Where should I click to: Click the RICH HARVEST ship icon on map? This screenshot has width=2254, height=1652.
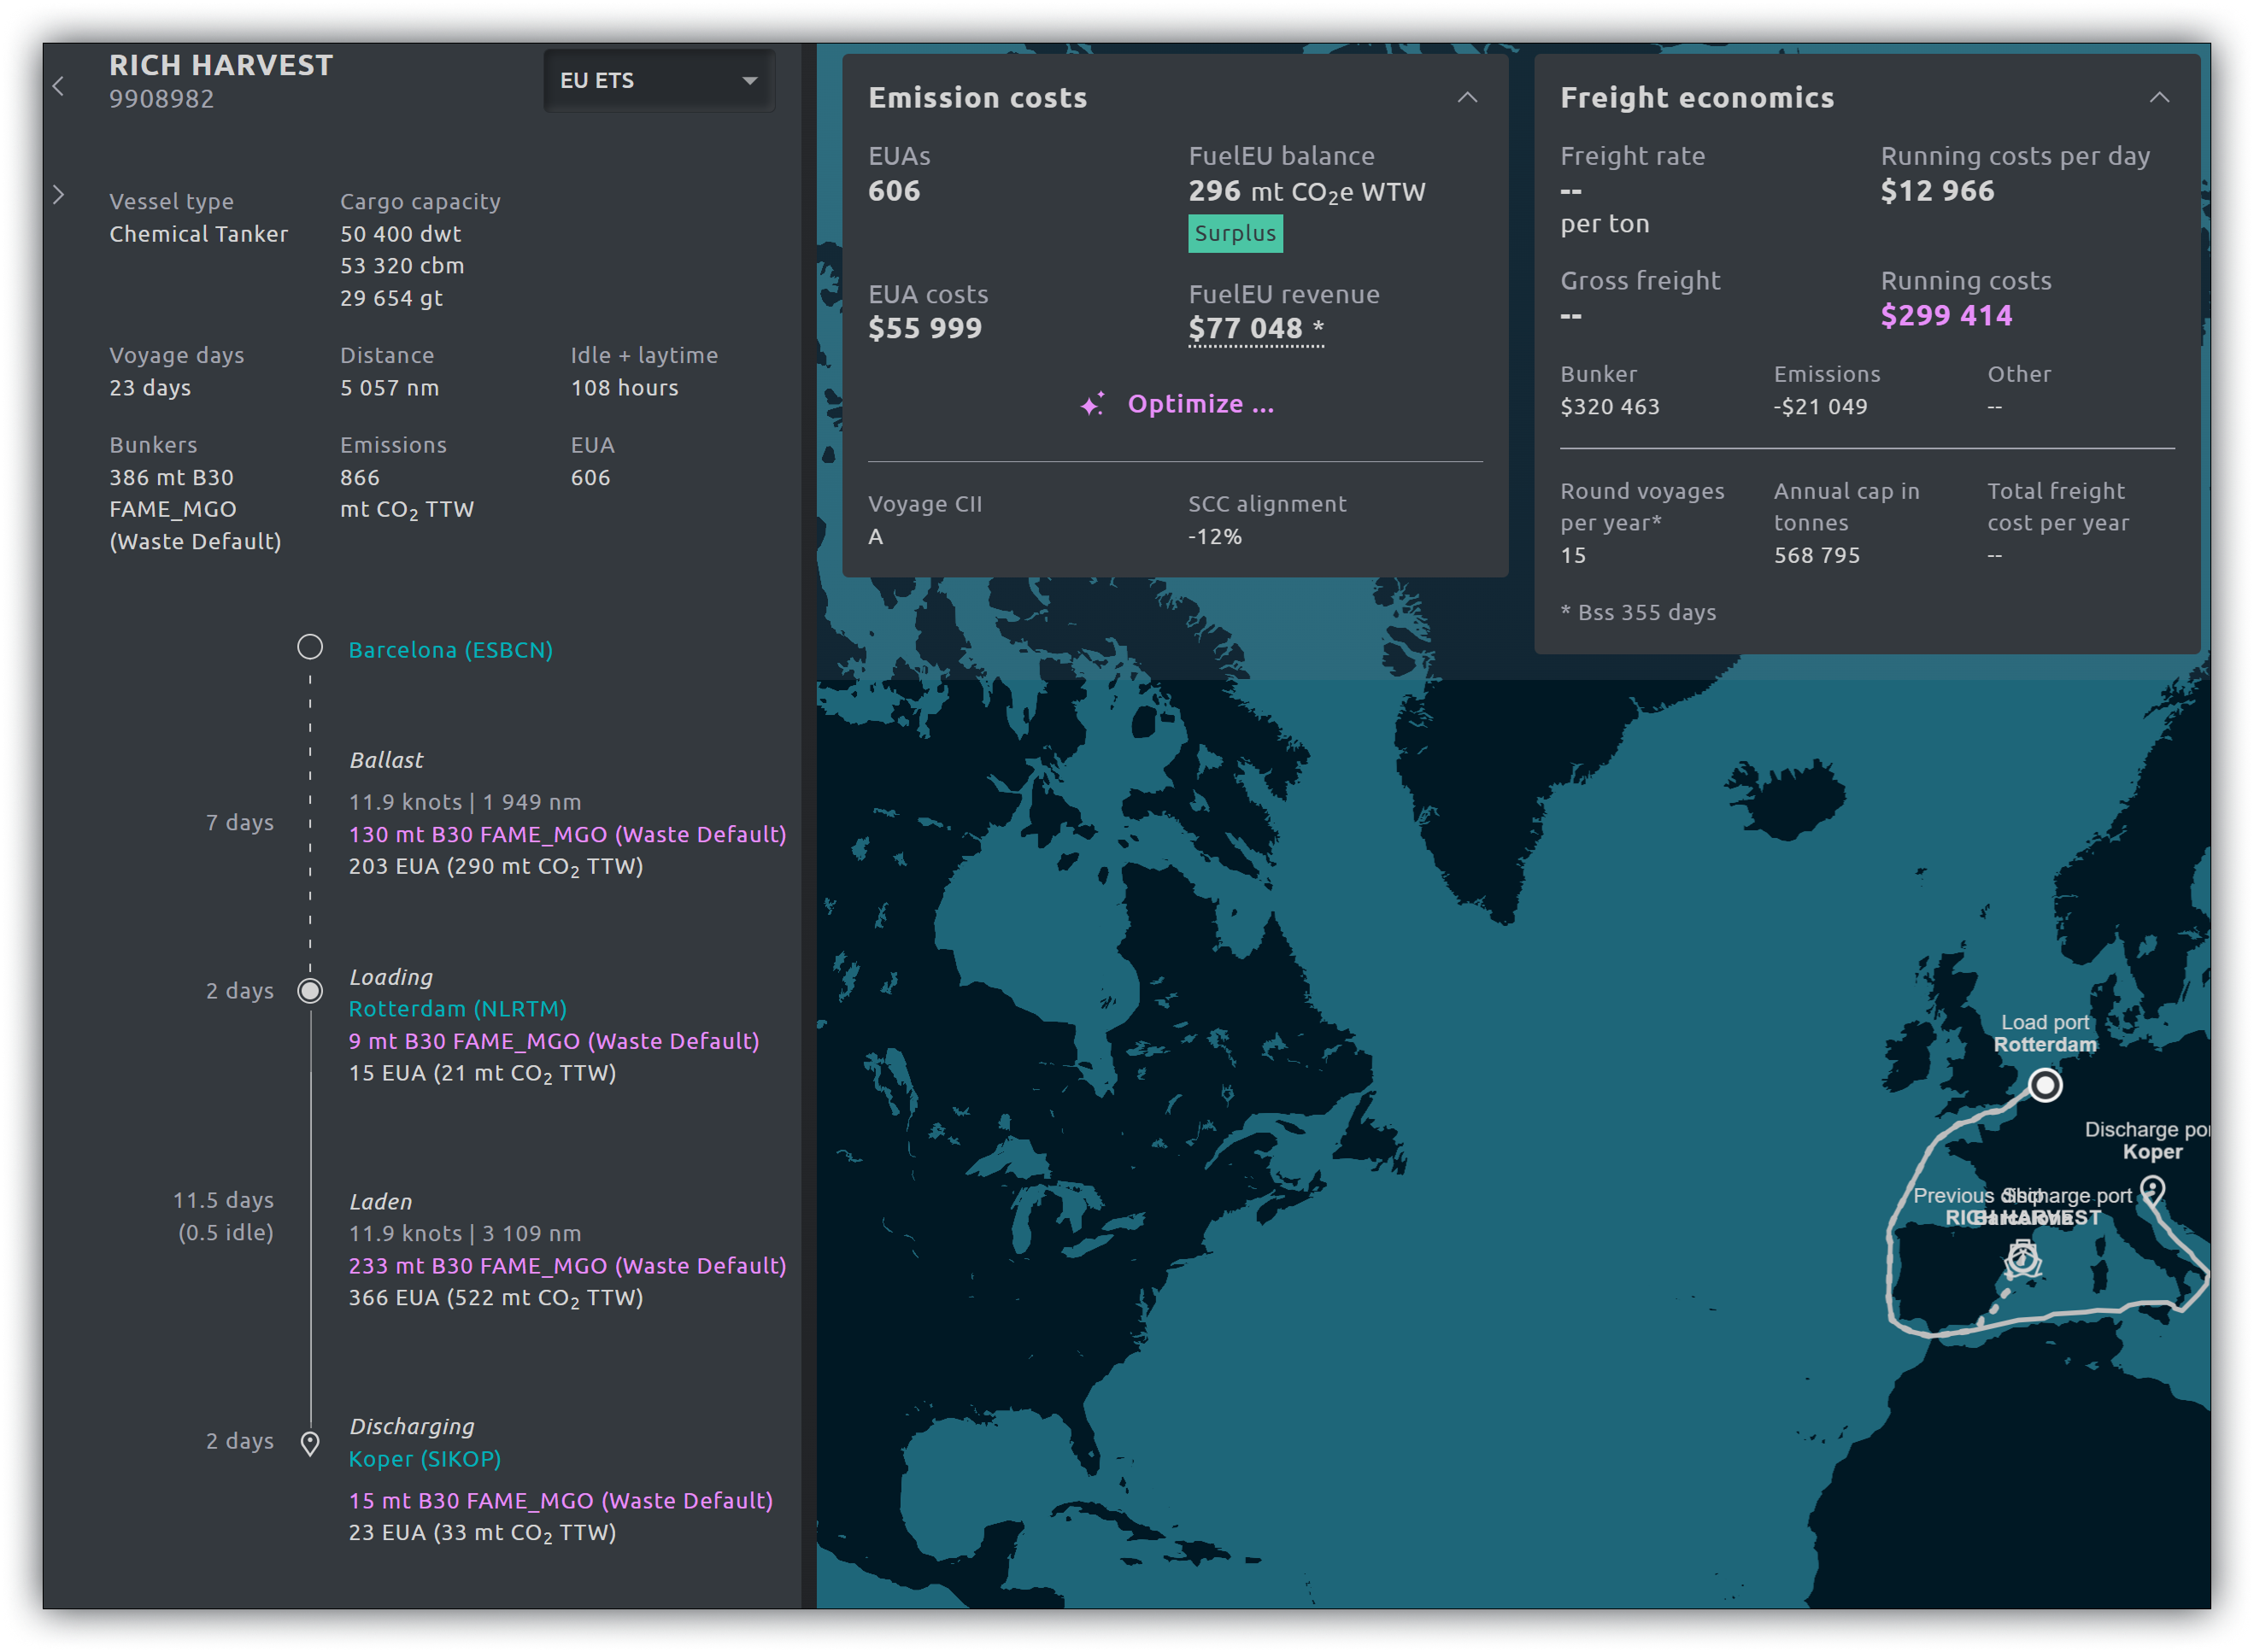(2023, 1258)
